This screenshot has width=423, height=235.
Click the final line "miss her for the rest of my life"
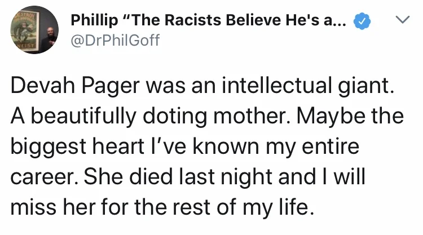coord(160,207)
